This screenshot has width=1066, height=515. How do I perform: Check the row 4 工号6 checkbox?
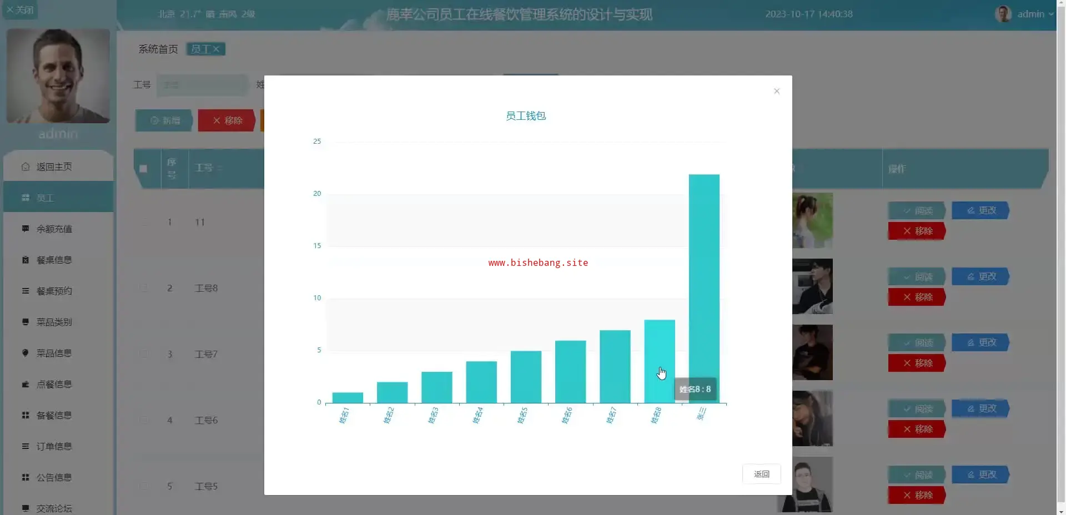pos(144,420)
